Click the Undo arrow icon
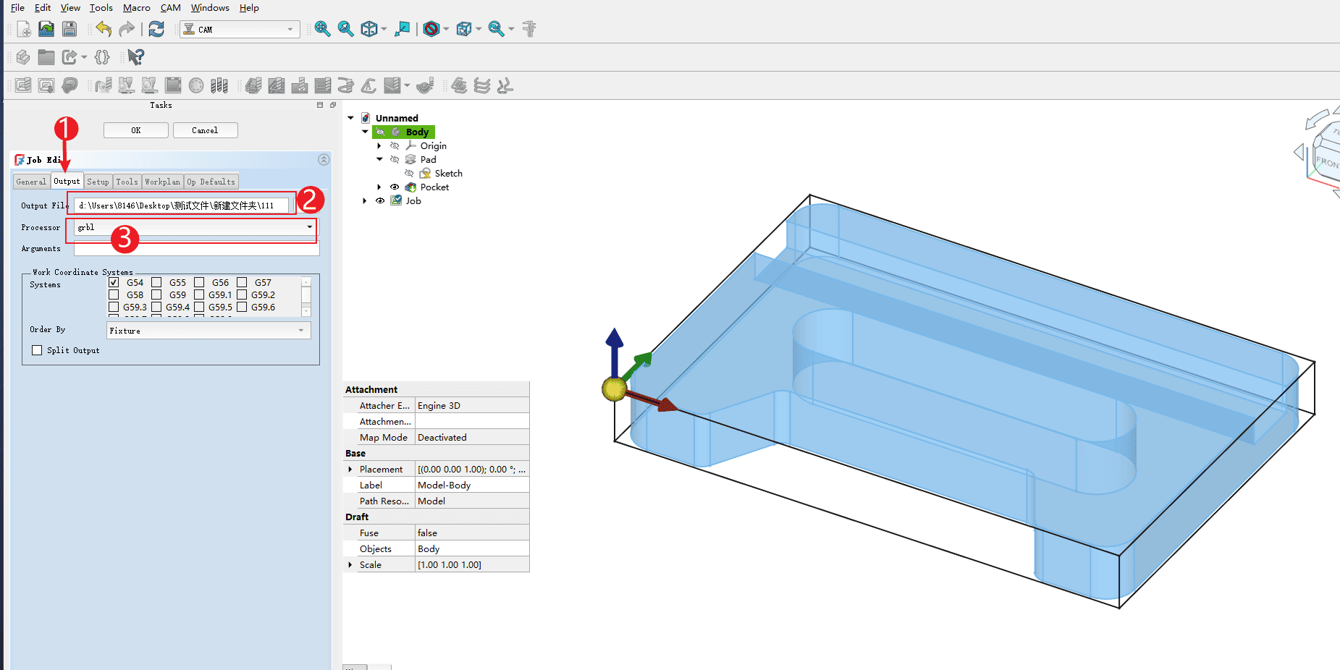Image resolution: width=1340 pixels, height=670 pixels. click(104, 29)
